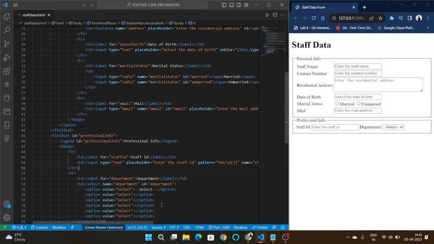
Task: Open File Explorer from the taskbar
Action: coord(186,237)
